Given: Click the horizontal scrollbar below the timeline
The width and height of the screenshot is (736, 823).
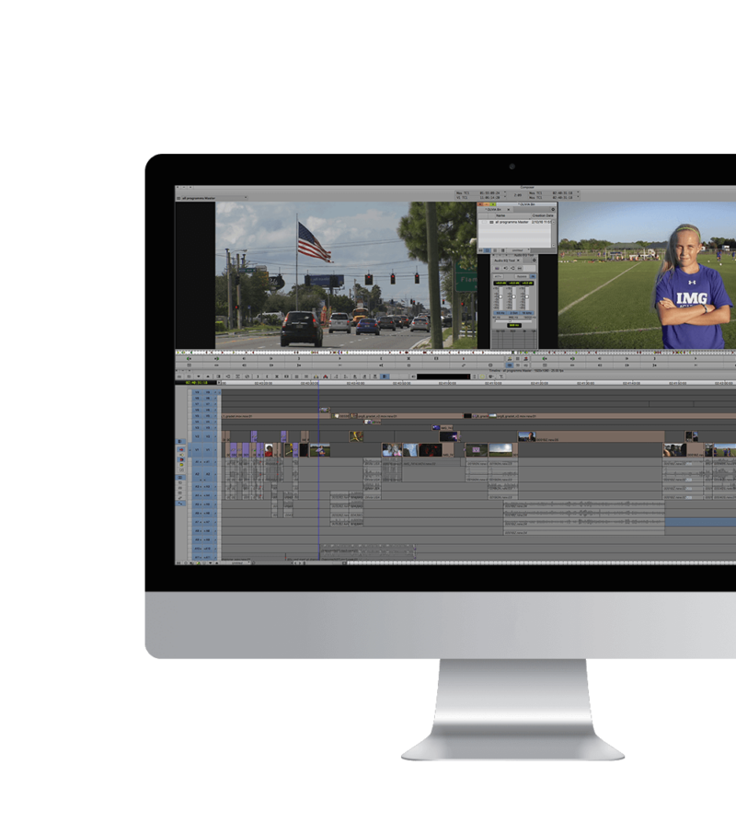Looking at the screenshot, I should pyautogui.click(x=460, y=562).
